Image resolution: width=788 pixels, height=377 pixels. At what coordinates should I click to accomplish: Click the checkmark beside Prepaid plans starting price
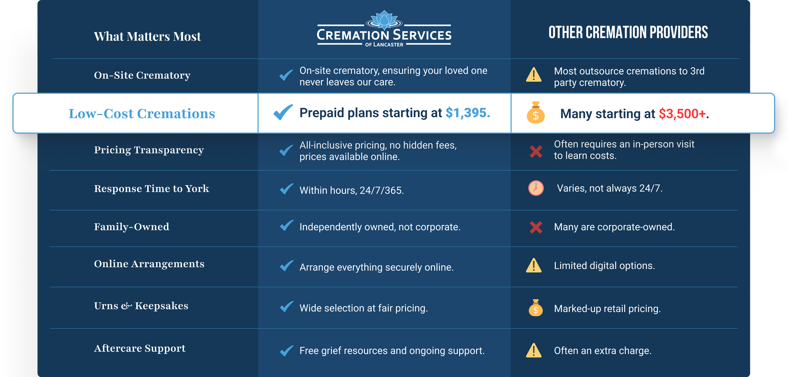(x=283, y=112)
